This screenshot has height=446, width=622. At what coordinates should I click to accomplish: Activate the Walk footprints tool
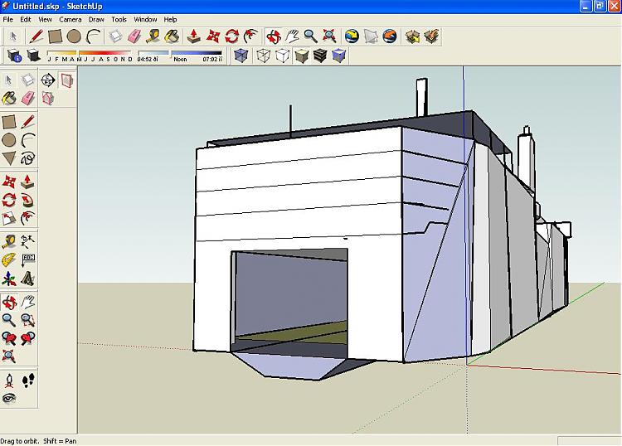[28, 380]
